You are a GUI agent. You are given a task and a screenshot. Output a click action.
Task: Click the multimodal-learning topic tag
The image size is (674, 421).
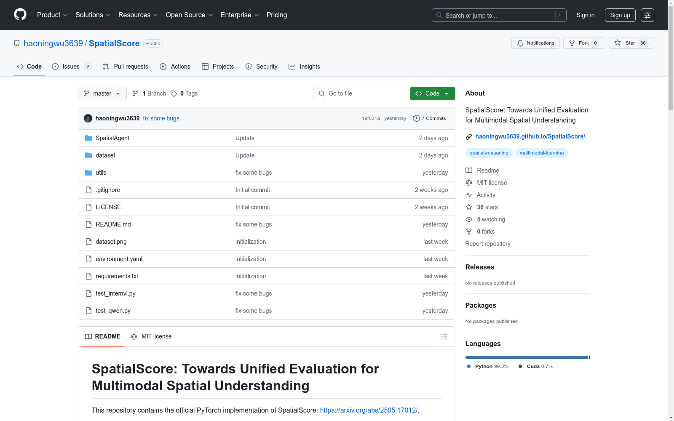click(542, 153)
